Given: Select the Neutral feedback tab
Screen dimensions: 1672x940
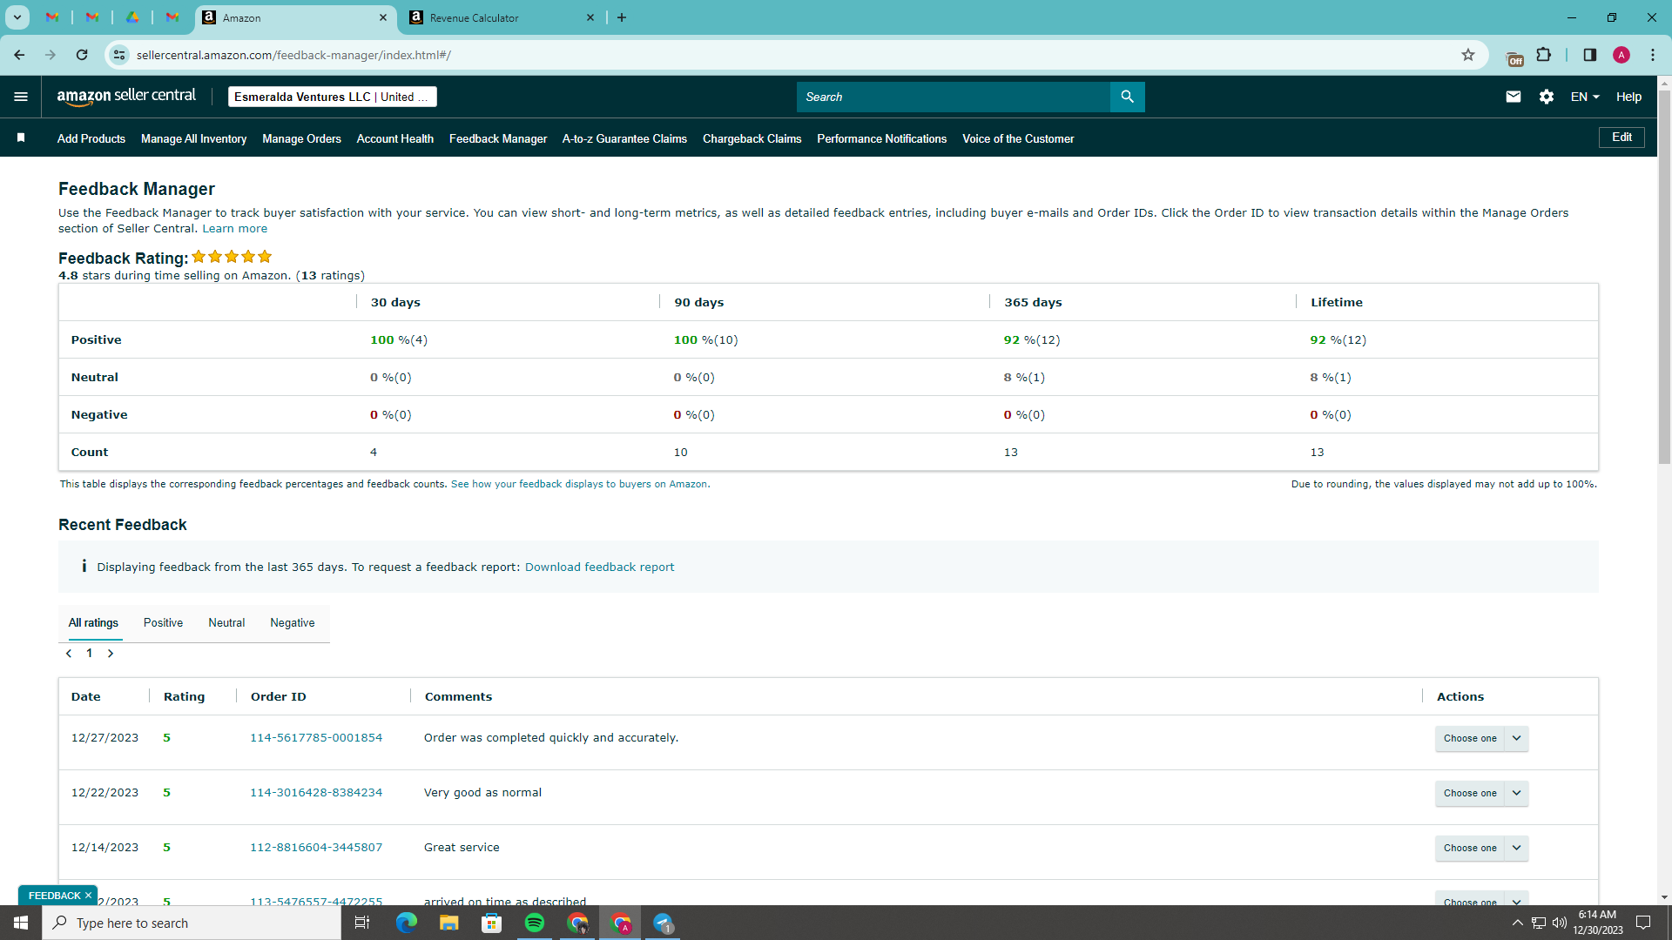Looking at the screenshot, I should coord(226,623).
